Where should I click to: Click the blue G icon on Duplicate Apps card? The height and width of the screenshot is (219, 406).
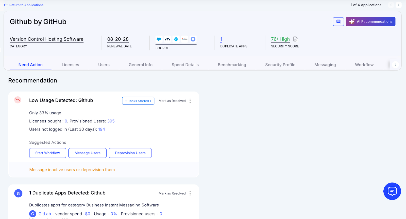pyautogui.click(x=18, y=193)
